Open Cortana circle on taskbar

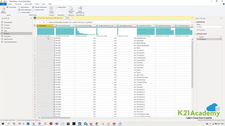click(x=14, y=124)
